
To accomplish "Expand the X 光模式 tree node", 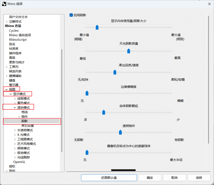I will tap(15, 135).
